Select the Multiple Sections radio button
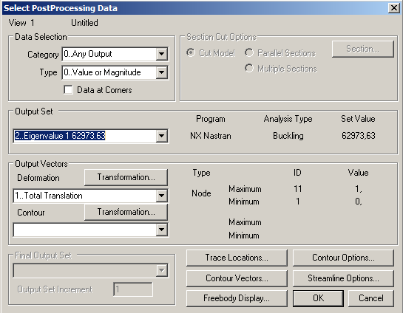The width and height of the screenshot is (403, 313). pos(248,68)
